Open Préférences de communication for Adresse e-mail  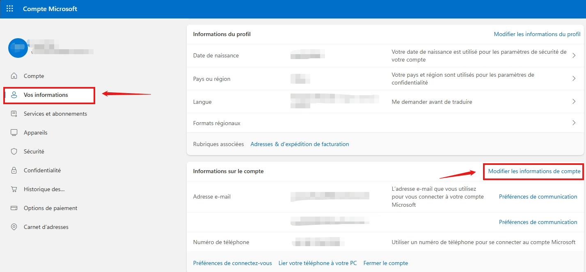pyautogui.click(x=538, y=197)
